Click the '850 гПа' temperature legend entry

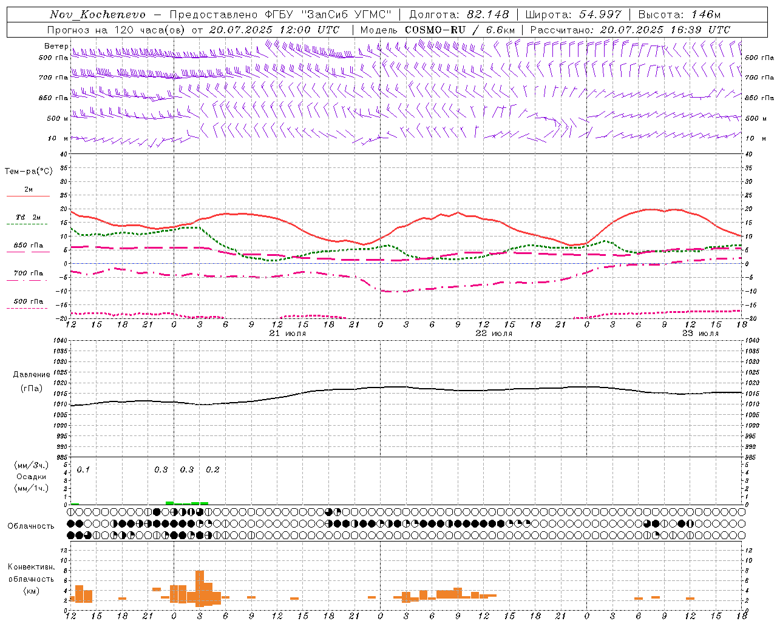coord(29,245)
